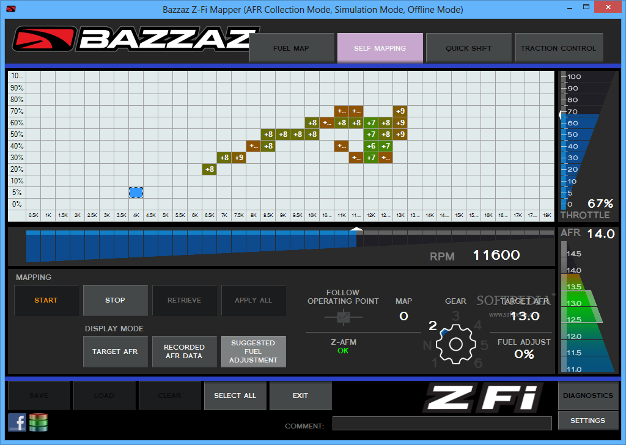Click the Bazzaz app icon in title bar
The image size is (626, 445).
pyautogui.click(x=11, y=9)
